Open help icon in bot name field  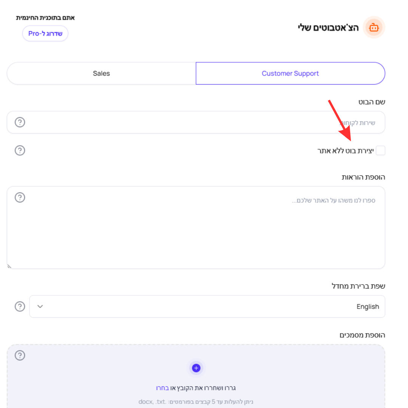click(20, 122)
